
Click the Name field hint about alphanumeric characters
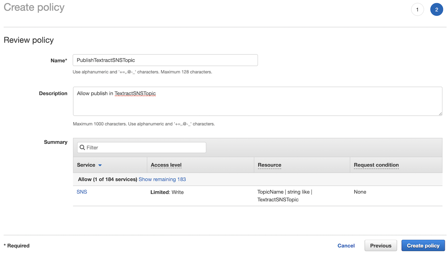[142, 72]
